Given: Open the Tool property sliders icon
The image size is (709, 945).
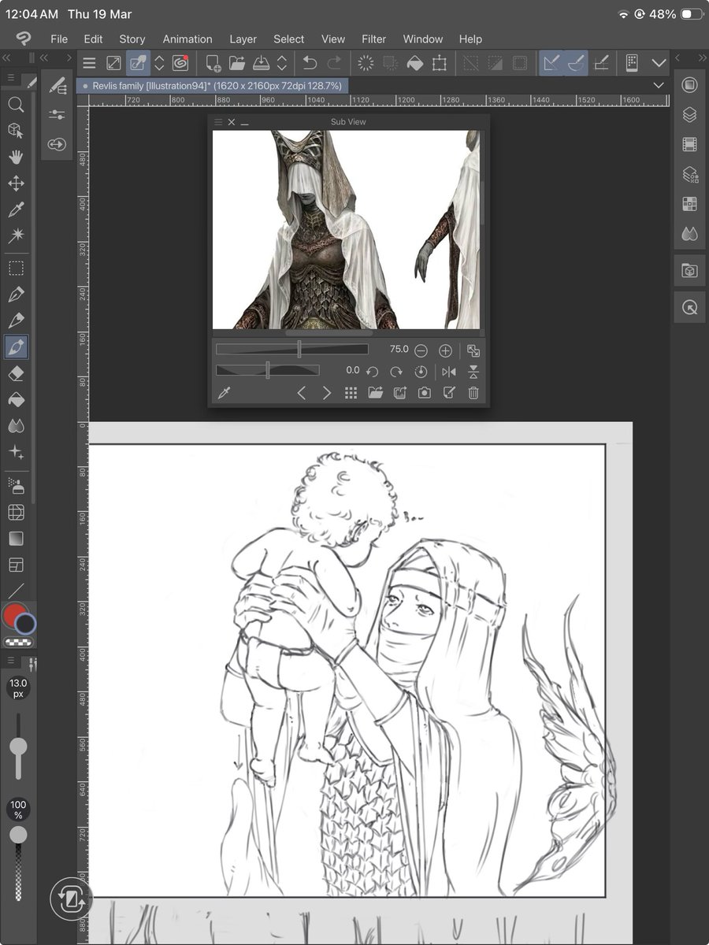Looking at the screenshot, I should (x=57, y=114).
